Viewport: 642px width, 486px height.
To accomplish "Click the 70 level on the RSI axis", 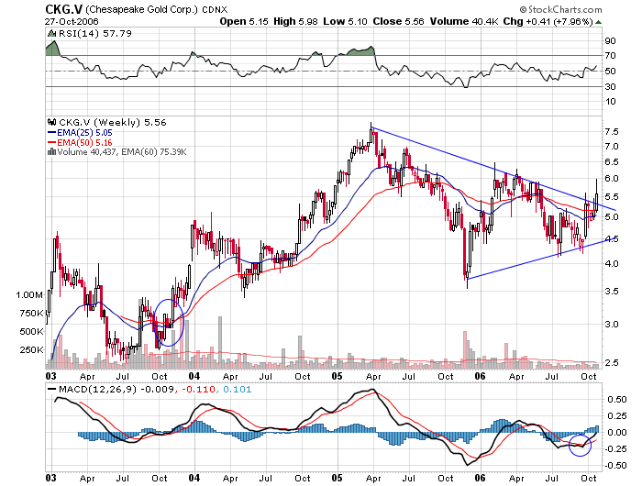I will [x=610, y=55].
